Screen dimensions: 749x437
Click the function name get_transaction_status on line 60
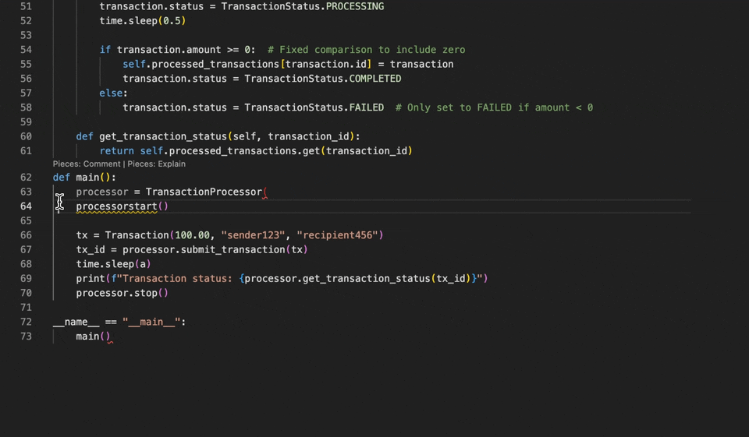coord(163,136)
